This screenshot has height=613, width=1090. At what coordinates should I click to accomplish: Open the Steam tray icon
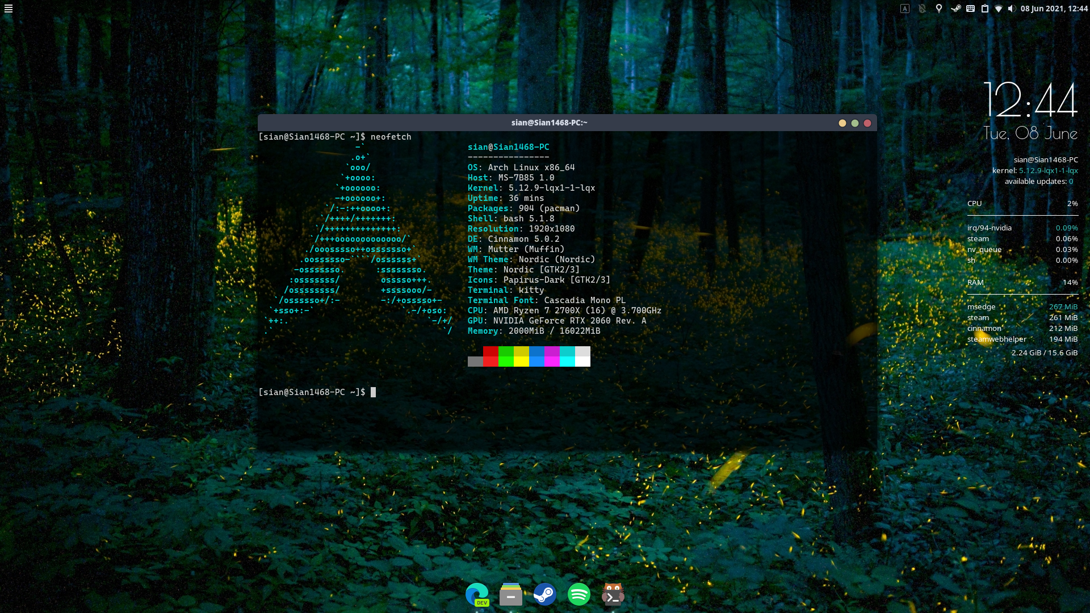pyautogui.click(x=956, y=9)
